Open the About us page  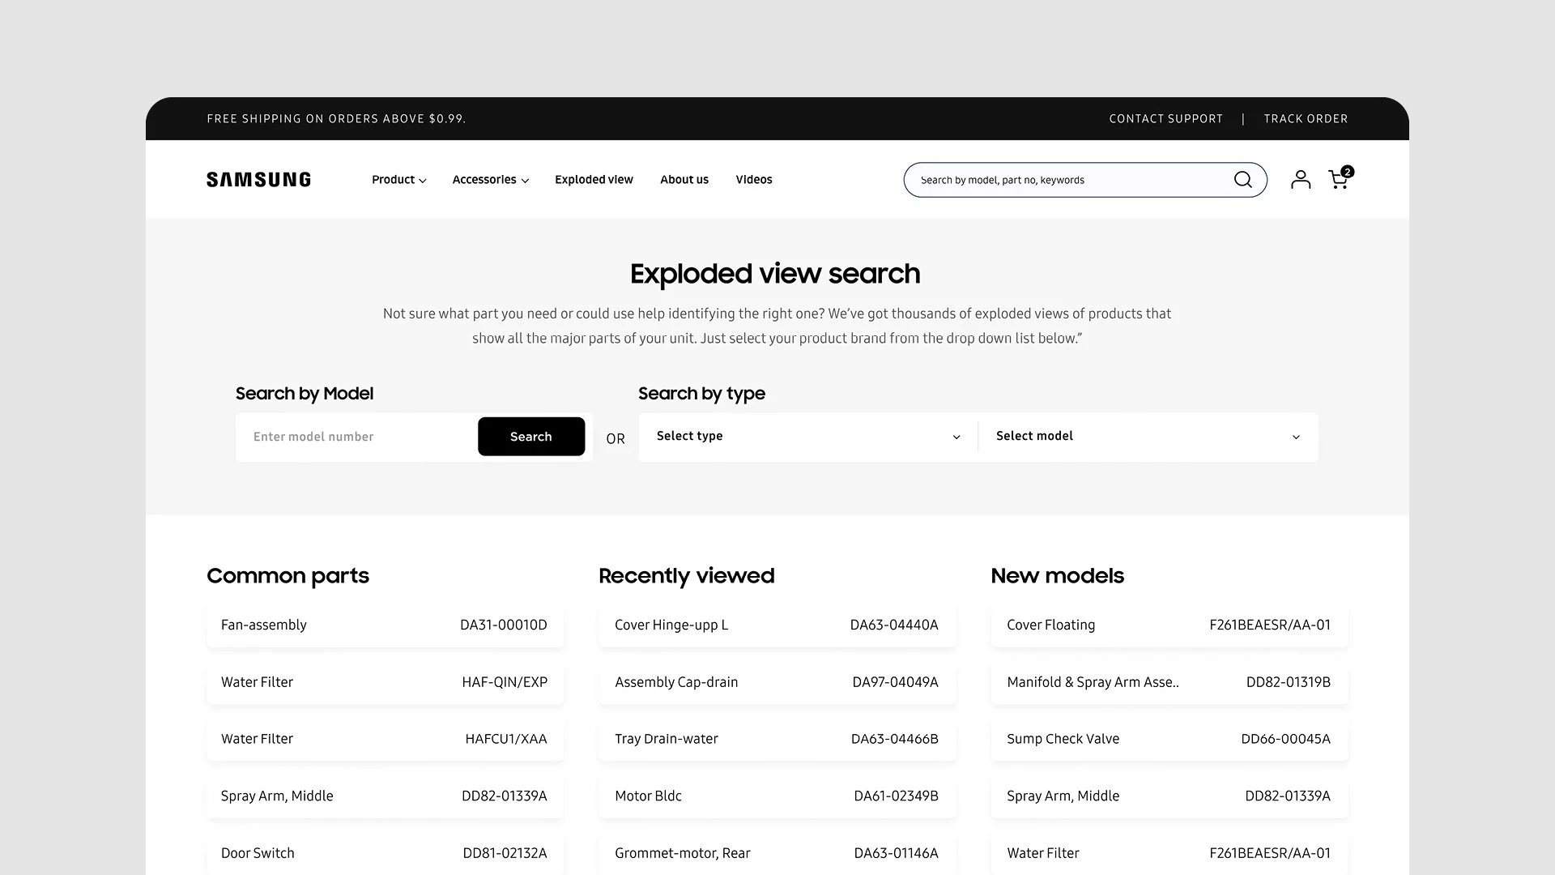[684, 180]
